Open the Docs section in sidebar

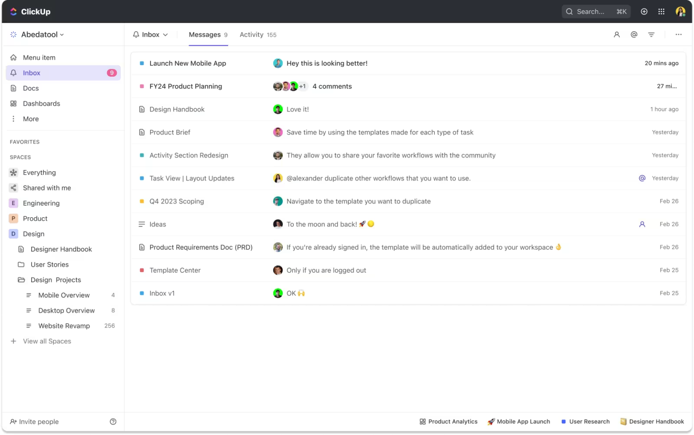point(31,88)
